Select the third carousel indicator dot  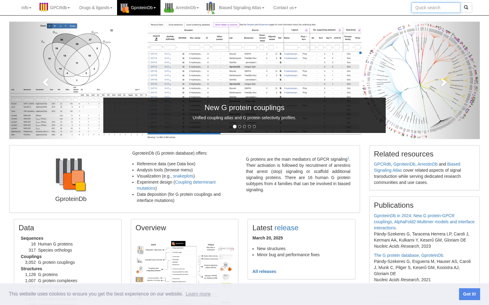(x=244, y=127)
